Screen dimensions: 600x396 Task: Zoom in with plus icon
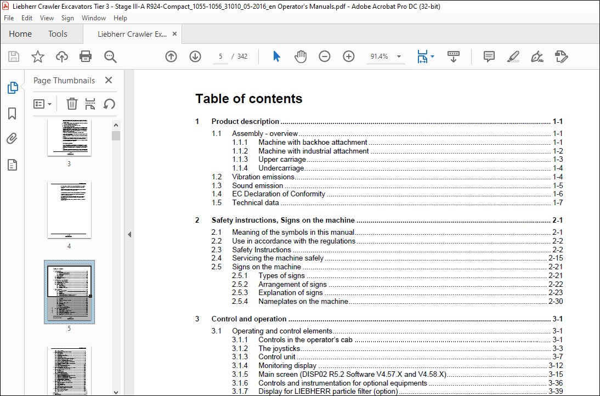pos(349,56)
